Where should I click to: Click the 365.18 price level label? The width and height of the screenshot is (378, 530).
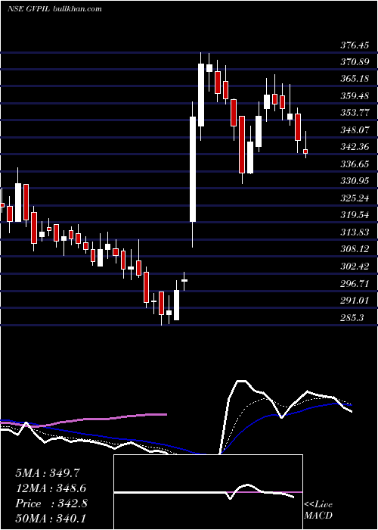[x=355, y=79]
